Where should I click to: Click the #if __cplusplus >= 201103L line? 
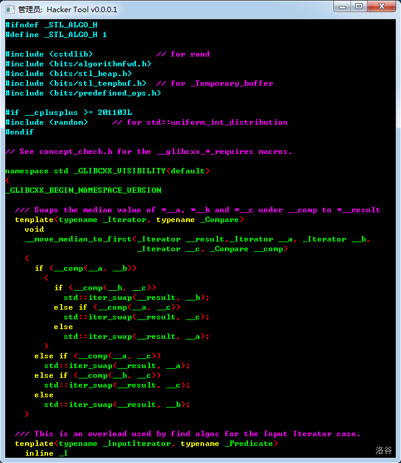click(68, 113)
